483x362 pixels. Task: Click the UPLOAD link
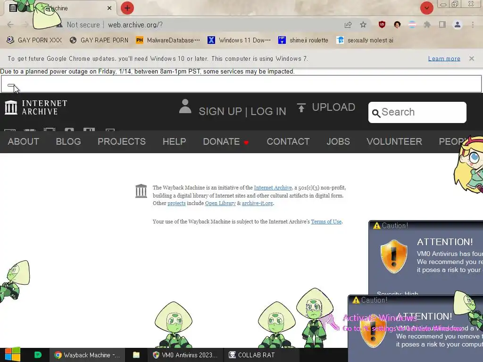tap(333, 107)
